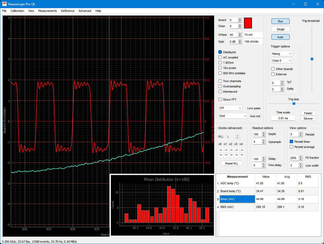Open the Aux out Gnd dropdown
324x244 pixels.
[233, 116]
